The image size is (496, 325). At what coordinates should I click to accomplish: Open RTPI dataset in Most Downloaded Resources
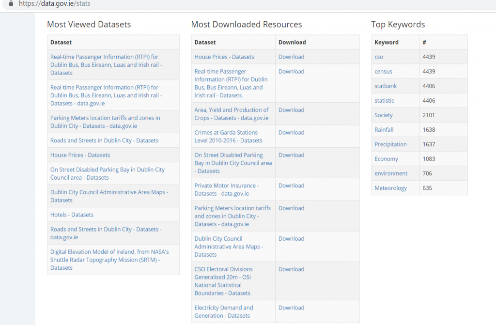click(x=231, y=83)
